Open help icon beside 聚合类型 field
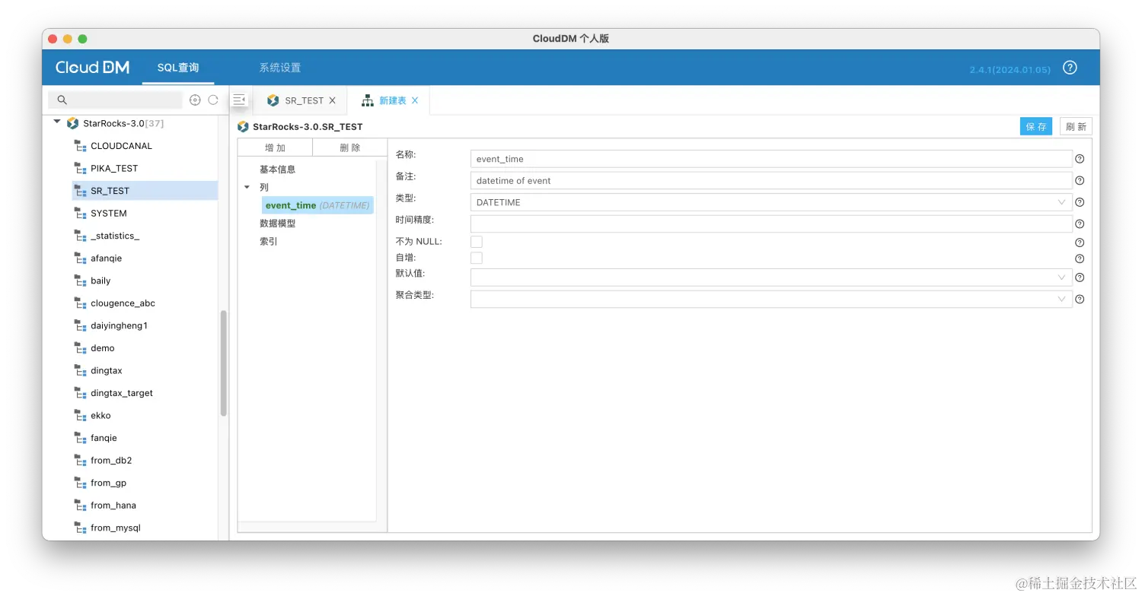This screenshot has width=1142, height=596. click(1080, 300)
